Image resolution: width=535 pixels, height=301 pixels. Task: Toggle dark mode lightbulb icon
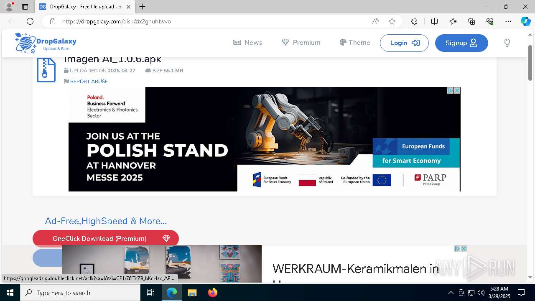coord(507,43)
